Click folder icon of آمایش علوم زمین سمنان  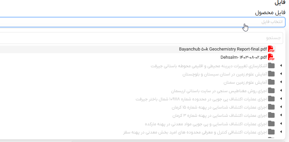pyautogui.click(x=271, y=82)
